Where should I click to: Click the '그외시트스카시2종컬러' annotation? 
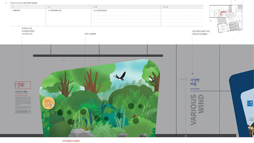[200, 34]
